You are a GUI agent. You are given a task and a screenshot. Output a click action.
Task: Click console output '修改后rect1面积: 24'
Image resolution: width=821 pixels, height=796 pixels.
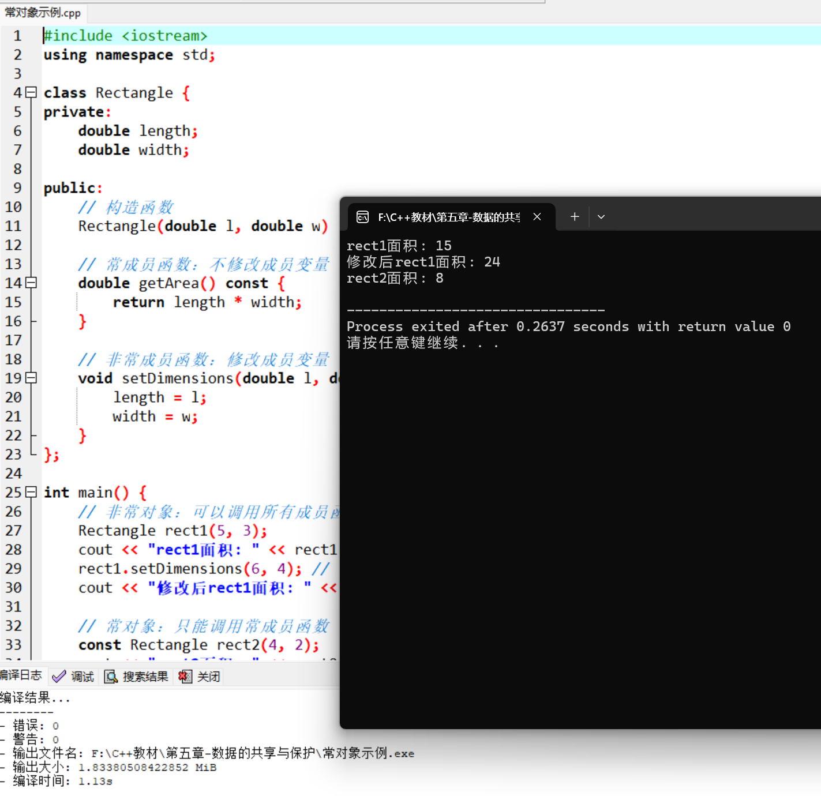tap(423, 262)
